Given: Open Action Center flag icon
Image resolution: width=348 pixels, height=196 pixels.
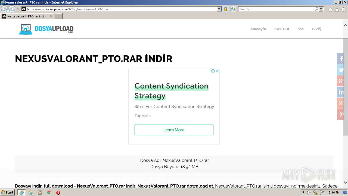Looking at the screenshot, I should click(x=322, y=192).
